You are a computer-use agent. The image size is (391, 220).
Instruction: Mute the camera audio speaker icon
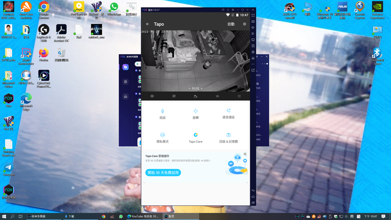(217, 96)
